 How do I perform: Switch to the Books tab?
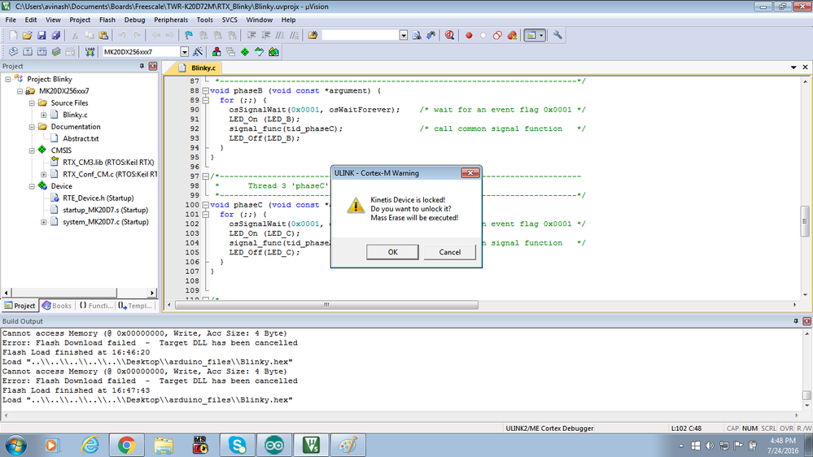click(57, 306)
